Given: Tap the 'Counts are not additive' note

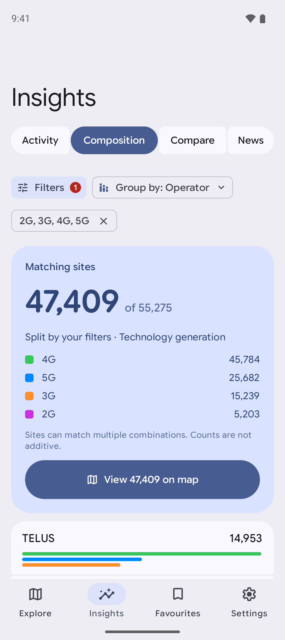Looking at the screenshot, I should [x=138, y=440].
